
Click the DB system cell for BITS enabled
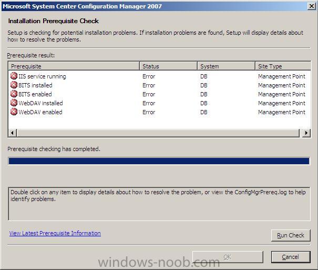pyautogui.click(x=204, y=94)
